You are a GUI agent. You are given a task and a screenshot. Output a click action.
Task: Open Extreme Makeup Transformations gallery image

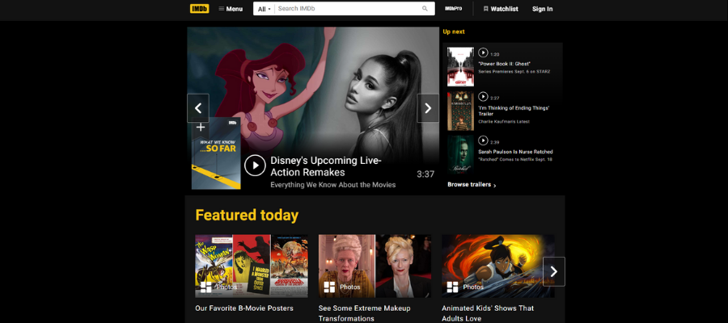[375, 266]
